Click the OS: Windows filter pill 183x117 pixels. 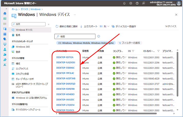[x=86, y=43]
